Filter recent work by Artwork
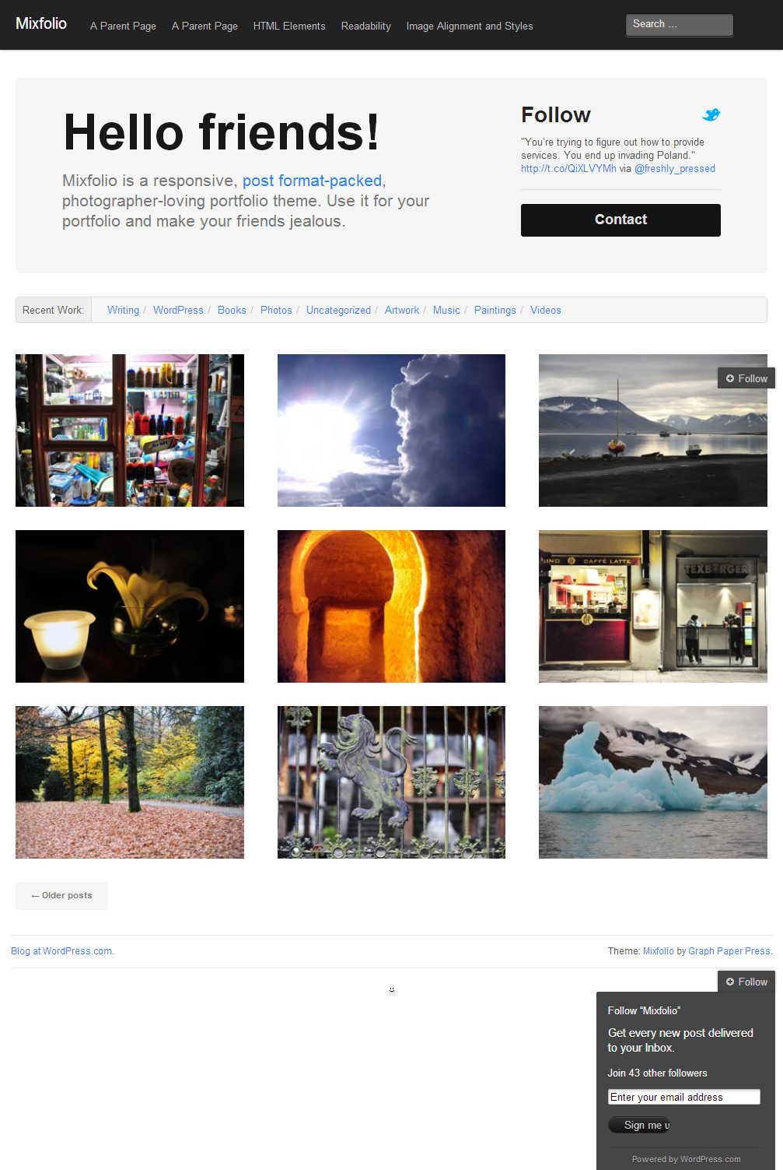This screenshot has height=1170, width=783. pyautogui.click(x=402, y=310)
